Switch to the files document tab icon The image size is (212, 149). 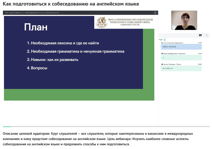pos(207,35)
